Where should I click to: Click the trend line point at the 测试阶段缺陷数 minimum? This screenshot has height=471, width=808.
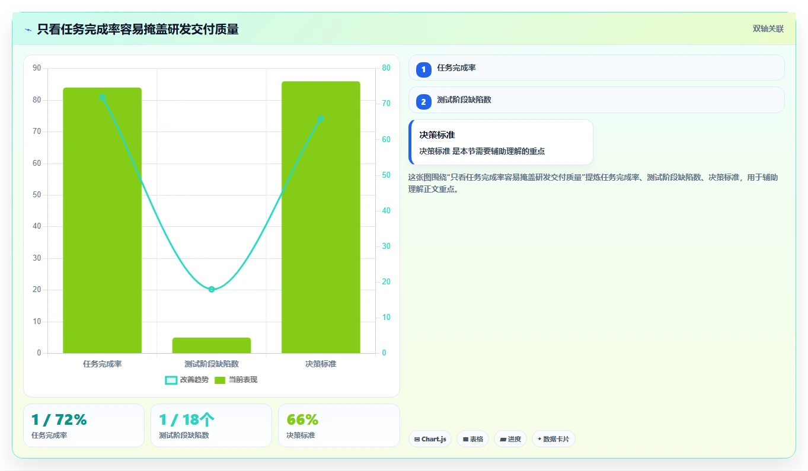pos(212,289)
